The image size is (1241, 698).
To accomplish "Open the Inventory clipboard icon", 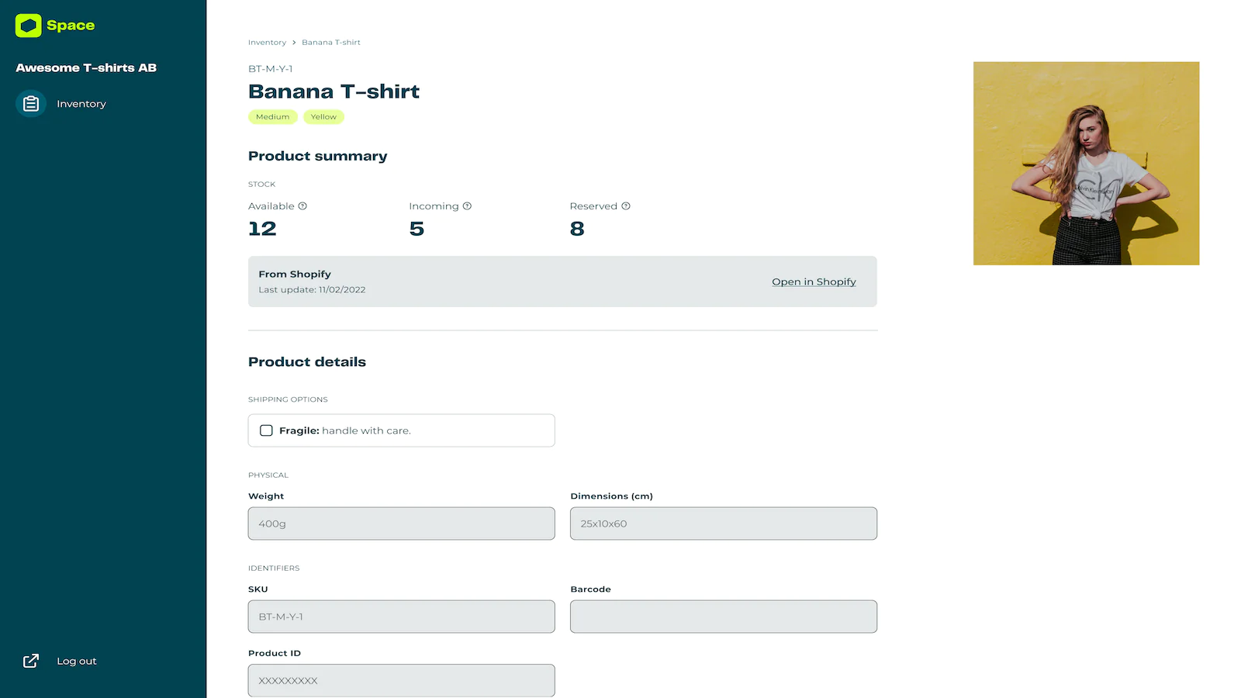I will 31,104.
